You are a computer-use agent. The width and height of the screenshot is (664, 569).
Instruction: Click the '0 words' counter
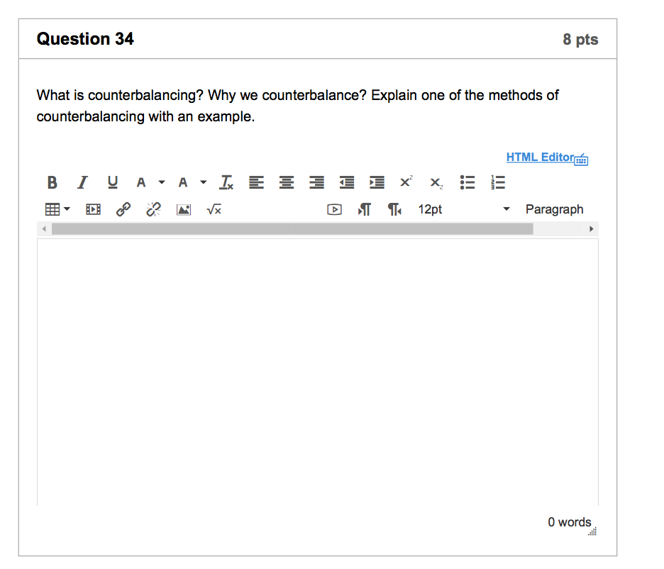click(x=569, y=522)
